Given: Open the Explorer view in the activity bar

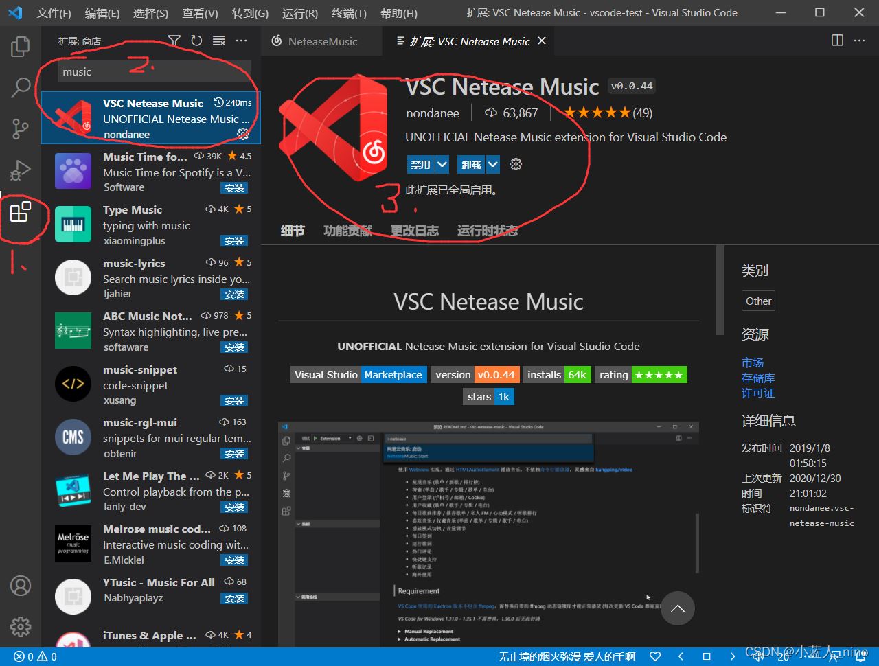Looking at the screenshot, I should click(x=21, y=47).
